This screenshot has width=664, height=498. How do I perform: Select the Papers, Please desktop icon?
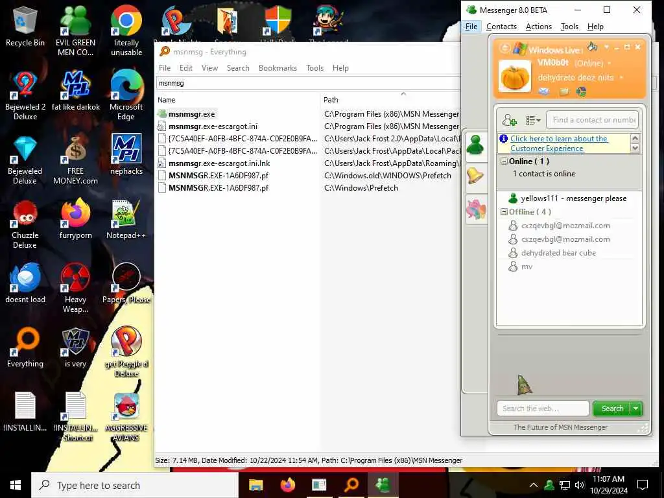coord(126,283)
